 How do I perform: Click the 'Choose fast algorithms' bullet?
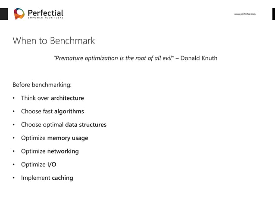[x=53, y=111]
